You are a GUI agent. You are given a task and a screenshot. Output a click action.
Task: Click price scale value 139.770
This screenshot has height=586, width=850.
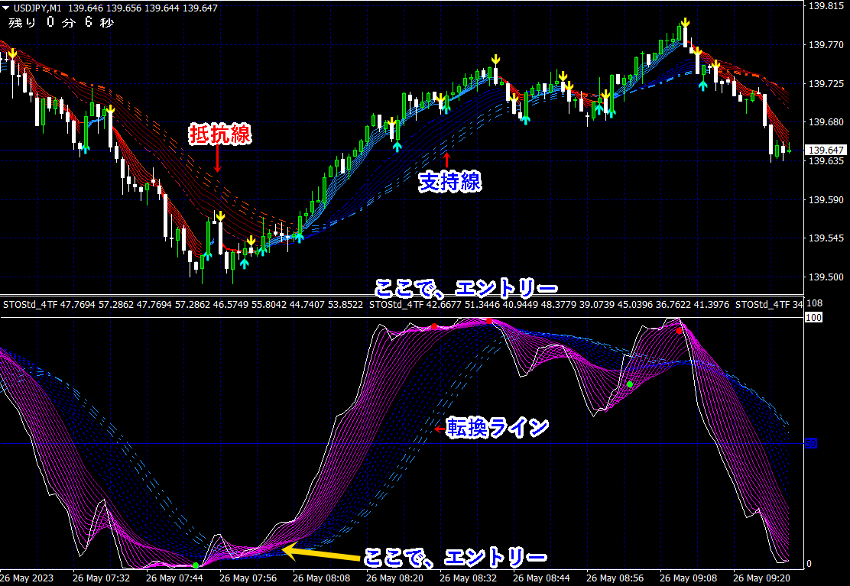(x=826, y=45)
